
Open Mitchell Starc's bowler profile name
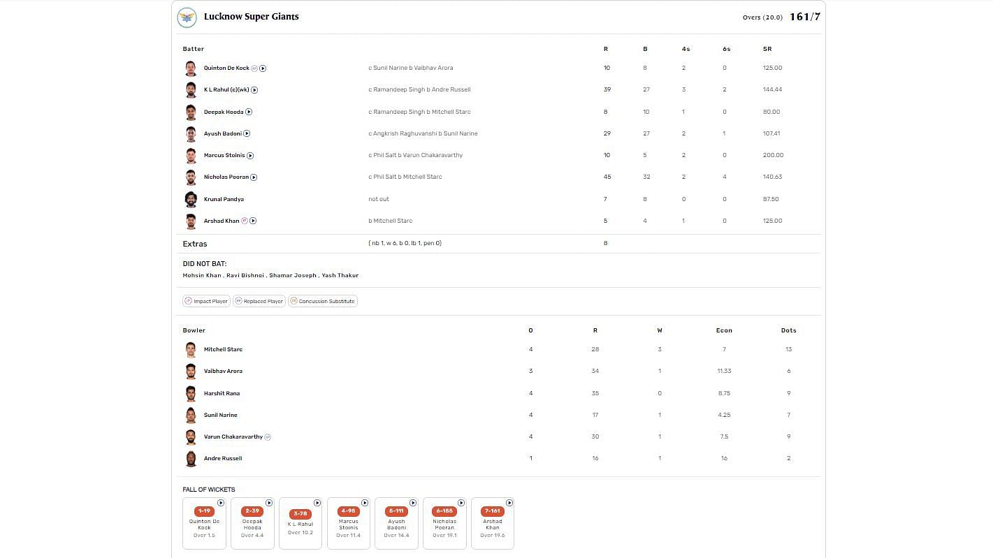tap(223, 349)
